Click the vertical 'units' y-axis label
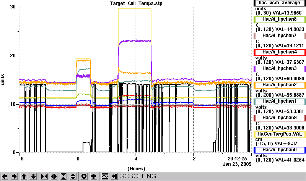 [x=3, y=79]
